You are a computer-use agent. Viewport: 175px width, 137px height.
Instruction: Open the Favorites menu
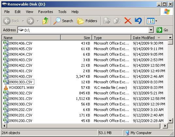coord(45,12)
